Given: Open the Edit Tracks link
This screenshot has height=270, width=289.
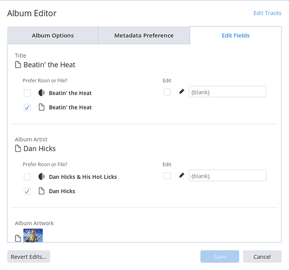Looking at the screenshot, I should coord(267,13).
